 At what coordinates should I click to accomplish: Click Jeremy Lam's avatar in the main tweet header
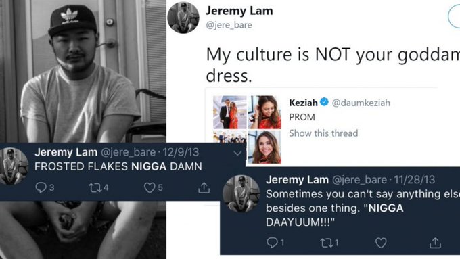pos(183,18)
